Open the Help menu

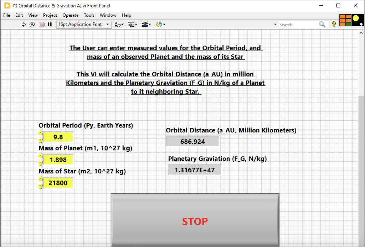[127, 15]
